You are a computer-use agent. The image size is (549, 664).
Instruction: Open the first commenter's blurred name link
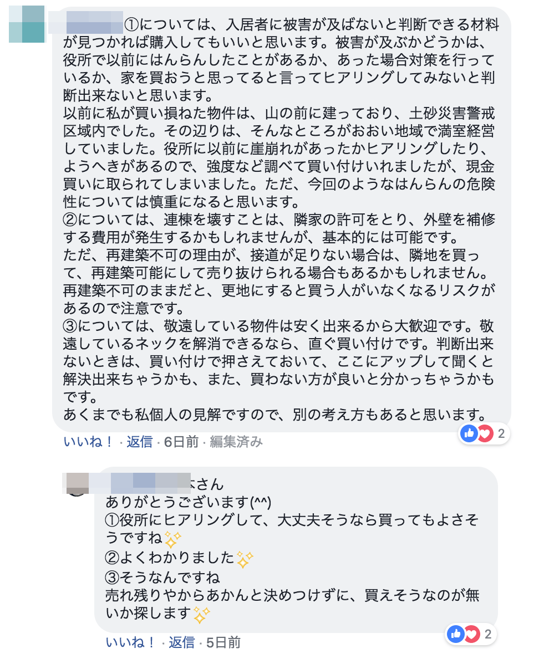pos(86,23)
